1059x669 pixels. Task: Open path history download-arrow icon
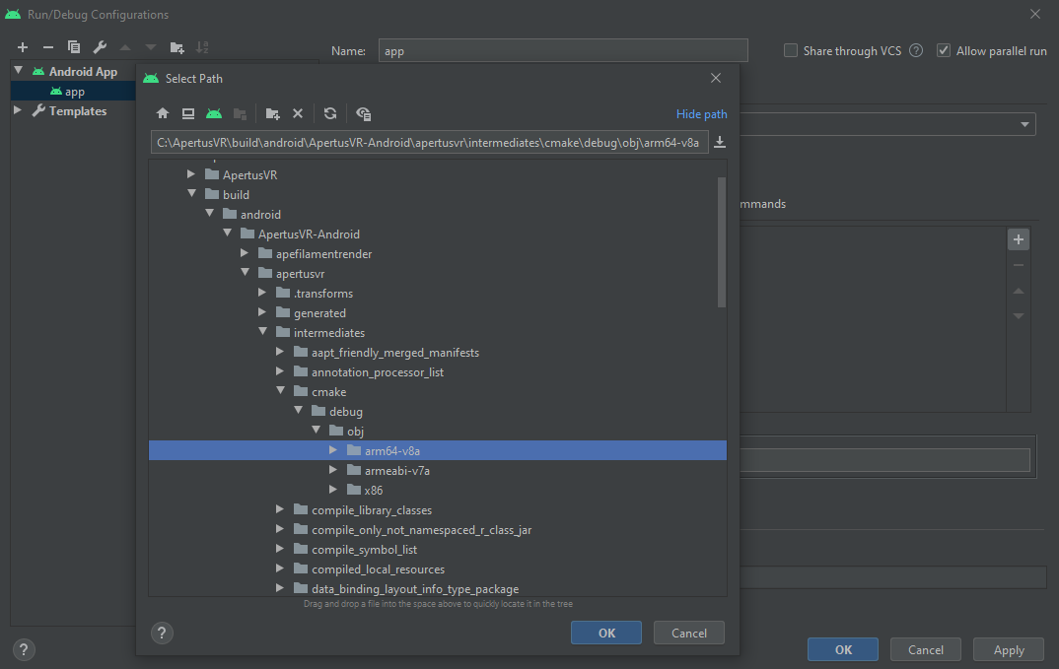[720, 142]
